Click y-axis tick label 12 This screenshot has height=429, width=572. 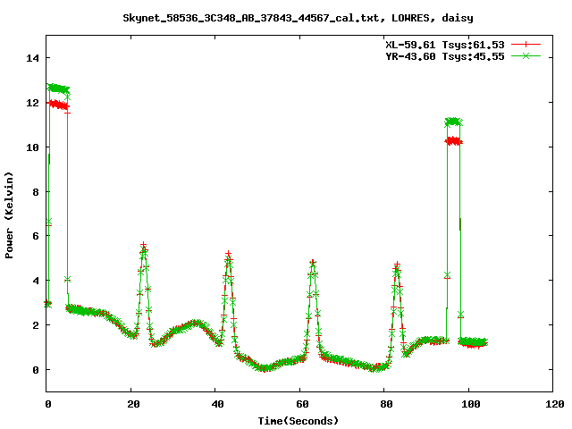pyautogui.click(x=32, y=103)
